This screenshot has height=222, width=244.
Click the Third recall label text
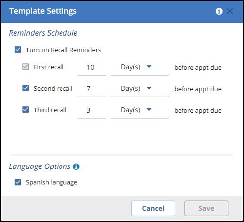click(50, 110)
